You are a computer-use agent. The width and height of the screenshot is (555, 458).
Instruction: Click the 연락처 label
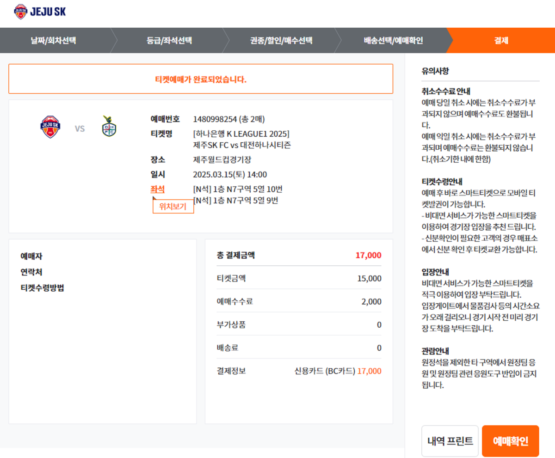tap(31, 272)
